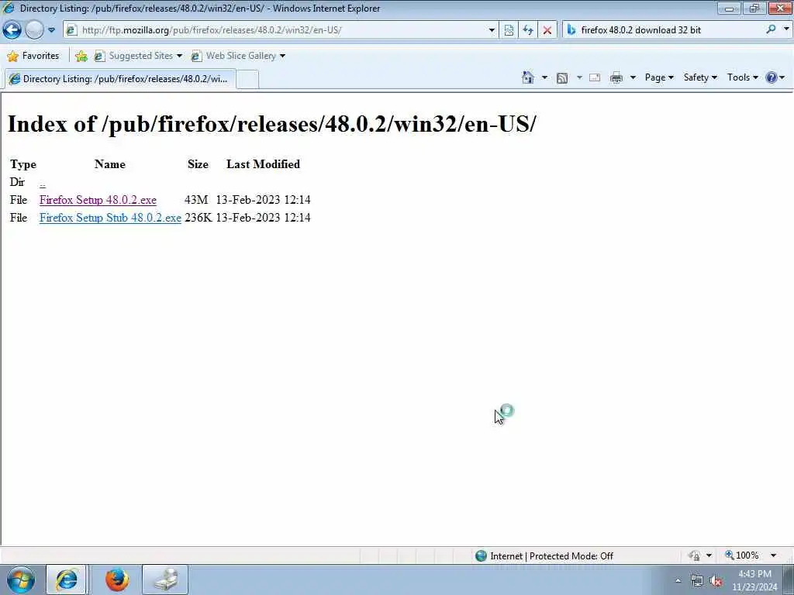Stop loading with the red X icon
This screenshot has width=794, height=595.
point(547,30)
